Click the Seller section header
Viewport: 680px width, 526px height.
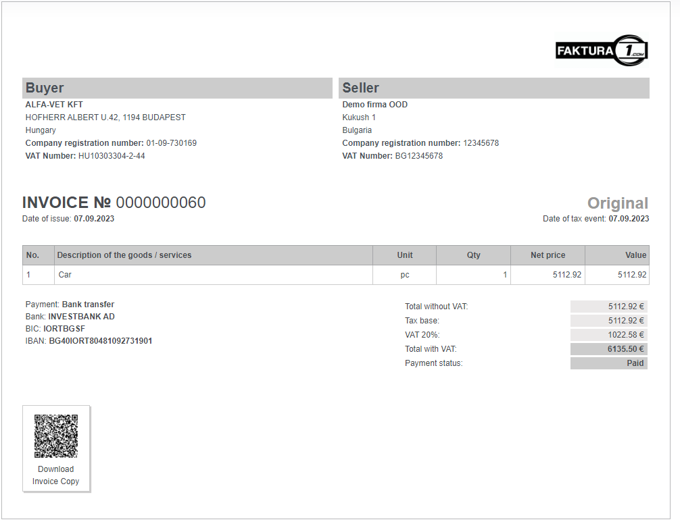[493, 88]
